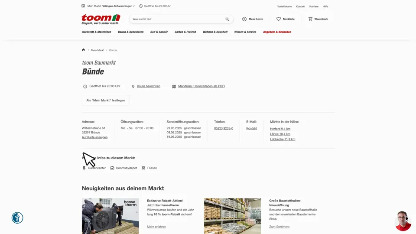Click the Merkliste heart icon
Screen dimensions: 416x234
[x=279, y=19]
